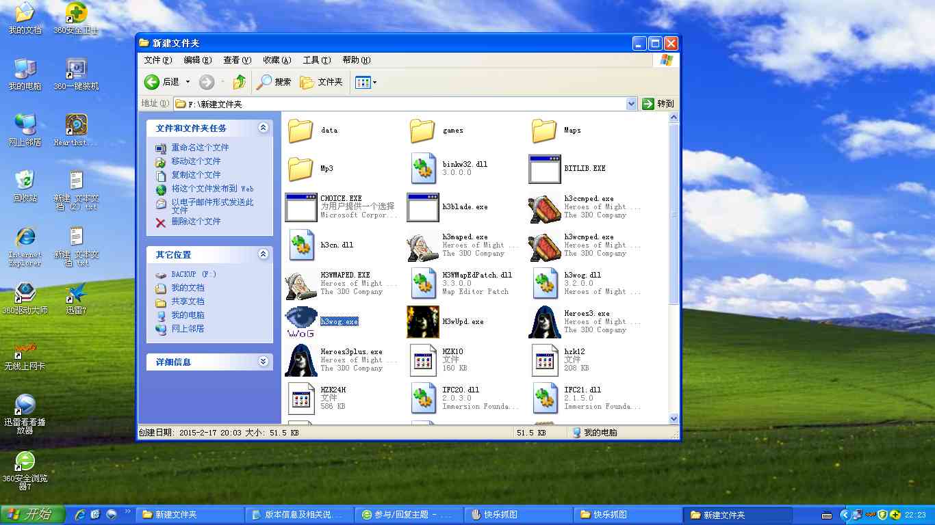This screenshot has width=935, height=525.
Task: Click the file list scroll down arrow
Action: point(674,418)
